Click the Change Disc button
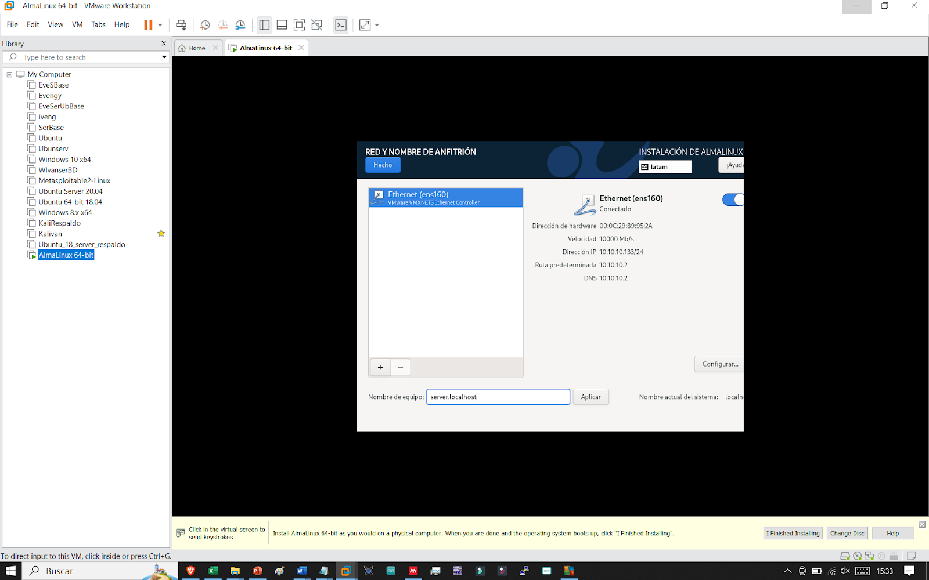The width and height of the screenshot is (929, 580). pyautogui.click(x=847, y=534)
